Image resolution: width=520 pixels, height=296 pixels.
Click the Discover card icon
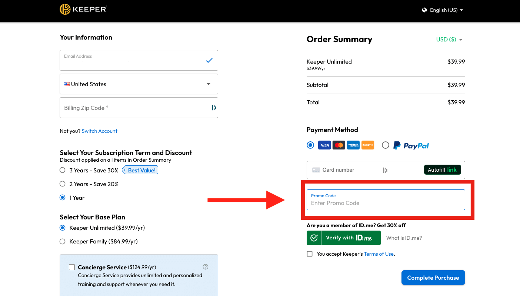367,145
